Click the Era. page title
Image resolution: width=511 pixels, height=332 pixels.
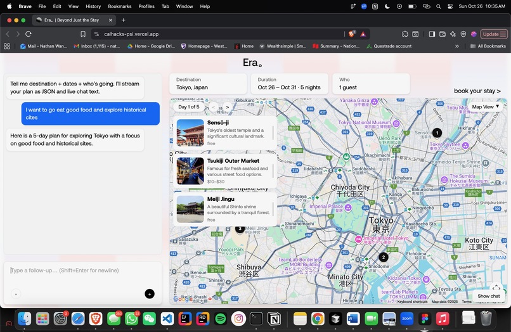tap(252, 63)
